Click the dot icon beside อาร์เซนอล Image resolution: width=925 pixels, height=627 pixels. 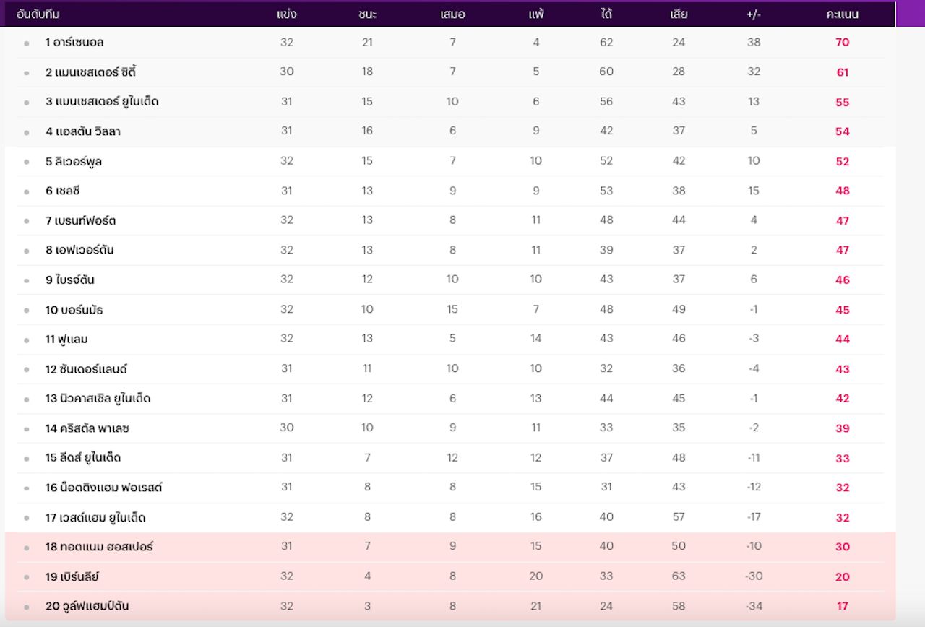pos(27,43)
